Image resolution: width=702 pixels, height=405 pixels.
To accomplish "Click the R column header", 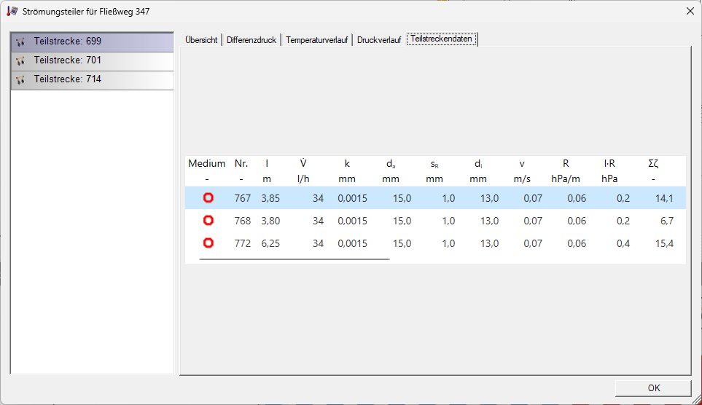I will tap(566, 163).
